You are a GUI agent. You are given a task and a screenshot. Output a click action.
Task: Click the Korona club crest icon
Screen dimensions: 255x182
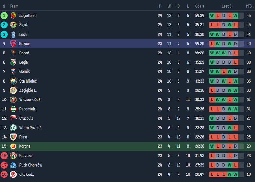pos(13,146)
